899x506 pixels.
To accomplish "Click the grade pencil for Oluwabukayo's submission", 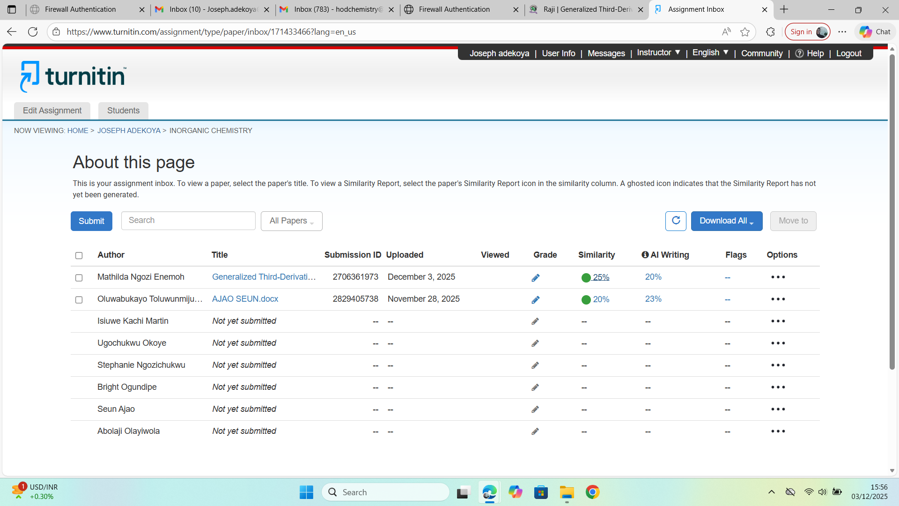I will (536, 300).
